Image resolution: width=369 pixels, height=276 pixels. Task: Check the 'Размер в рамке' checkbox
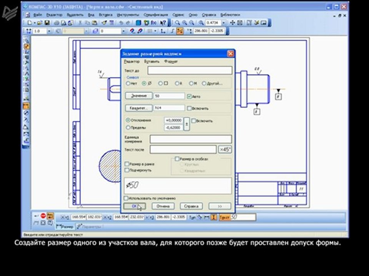tap(127, 164)
